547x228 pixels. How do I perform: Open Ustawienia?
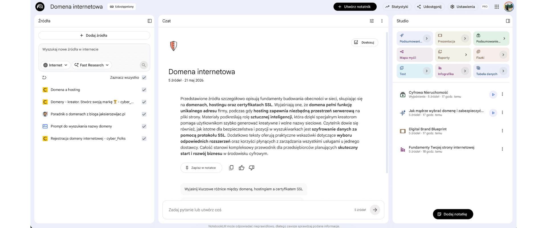[x=462, y=7]
